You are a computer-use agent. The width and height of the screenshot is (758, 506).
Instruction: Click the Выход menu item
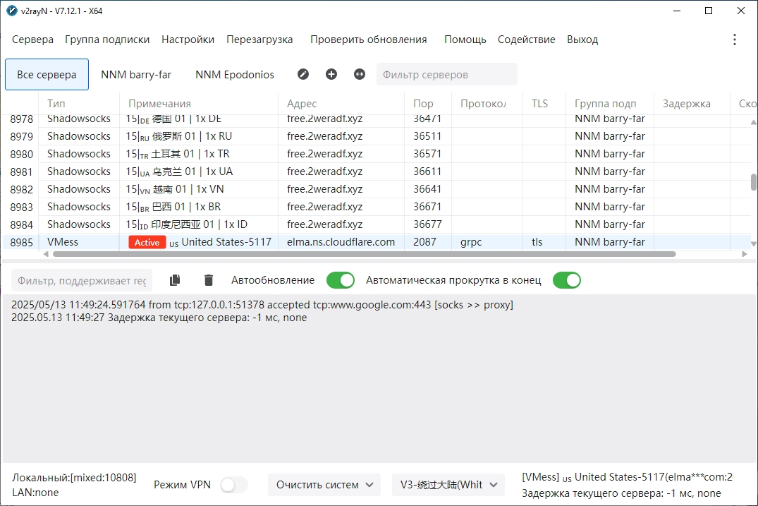(x=582, y=40)
